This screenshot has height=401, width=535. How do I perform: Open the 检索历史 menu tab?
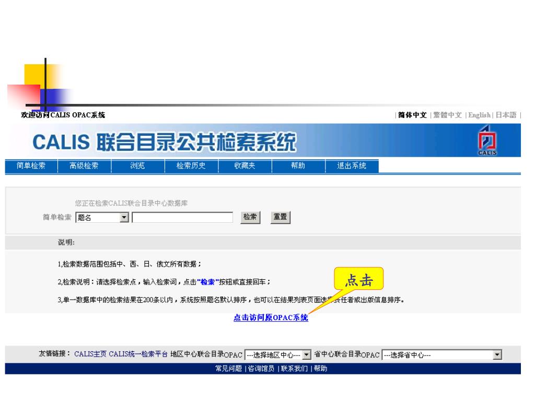pyautogui.click(x=191, y=166)
